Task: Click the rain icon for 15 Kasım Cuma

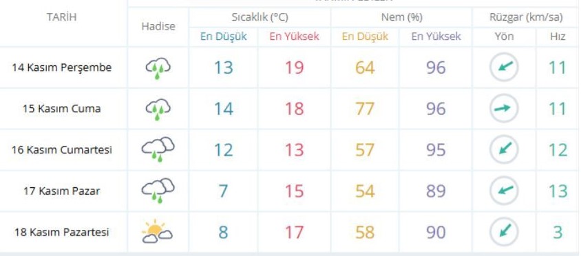Action: [x=158, y=109]
